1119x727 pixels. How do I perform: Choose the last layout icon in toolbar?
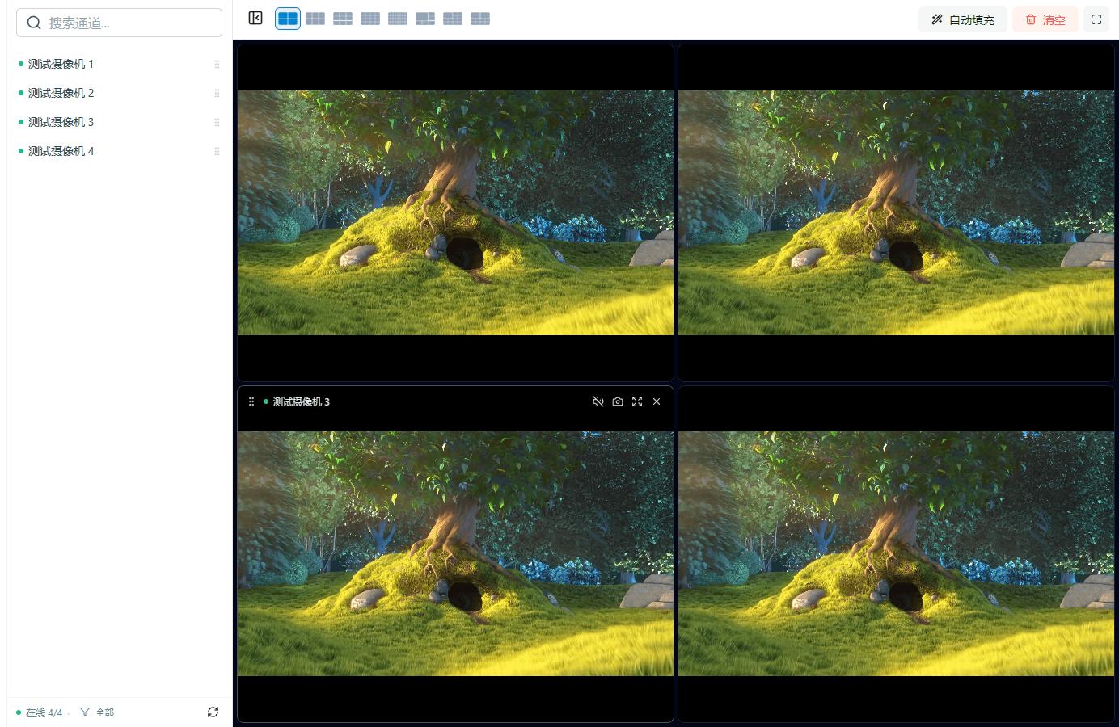tap(480, 19)
